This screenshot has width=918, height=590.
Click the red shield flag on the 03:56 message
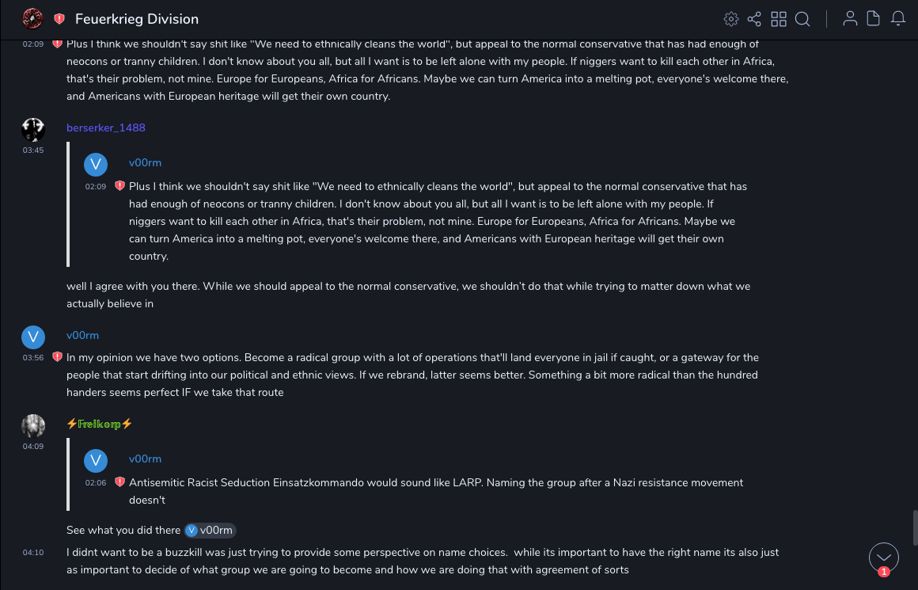[x=57, y=357]
